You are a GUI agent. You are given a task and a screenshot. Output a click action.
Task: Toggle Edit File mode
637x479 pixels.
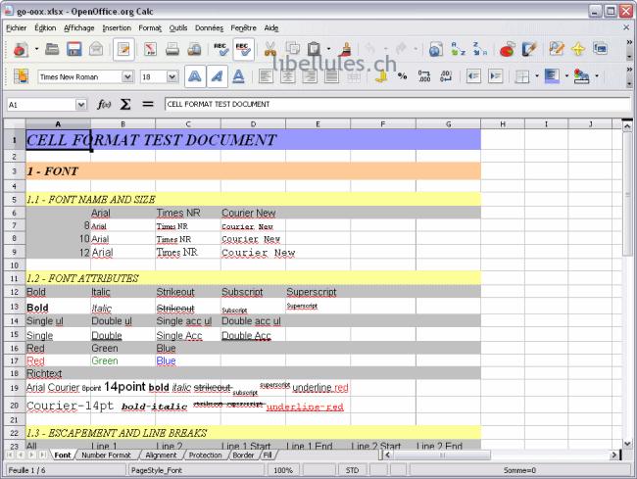coord(123,49)
